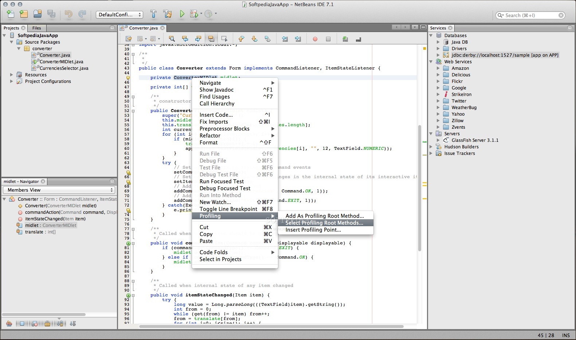Image resolution: width=576 pixels, height=340 pixels.
Task: Choose Show Javadoc in context menu
Action: pyautogui.click(x=235, y=90)
